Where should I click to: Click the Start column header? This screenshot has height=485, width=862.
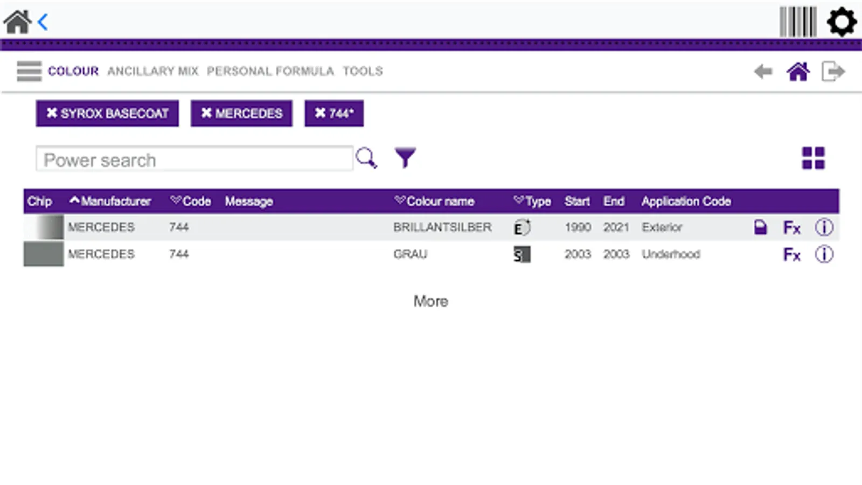(x=577, y=202)
